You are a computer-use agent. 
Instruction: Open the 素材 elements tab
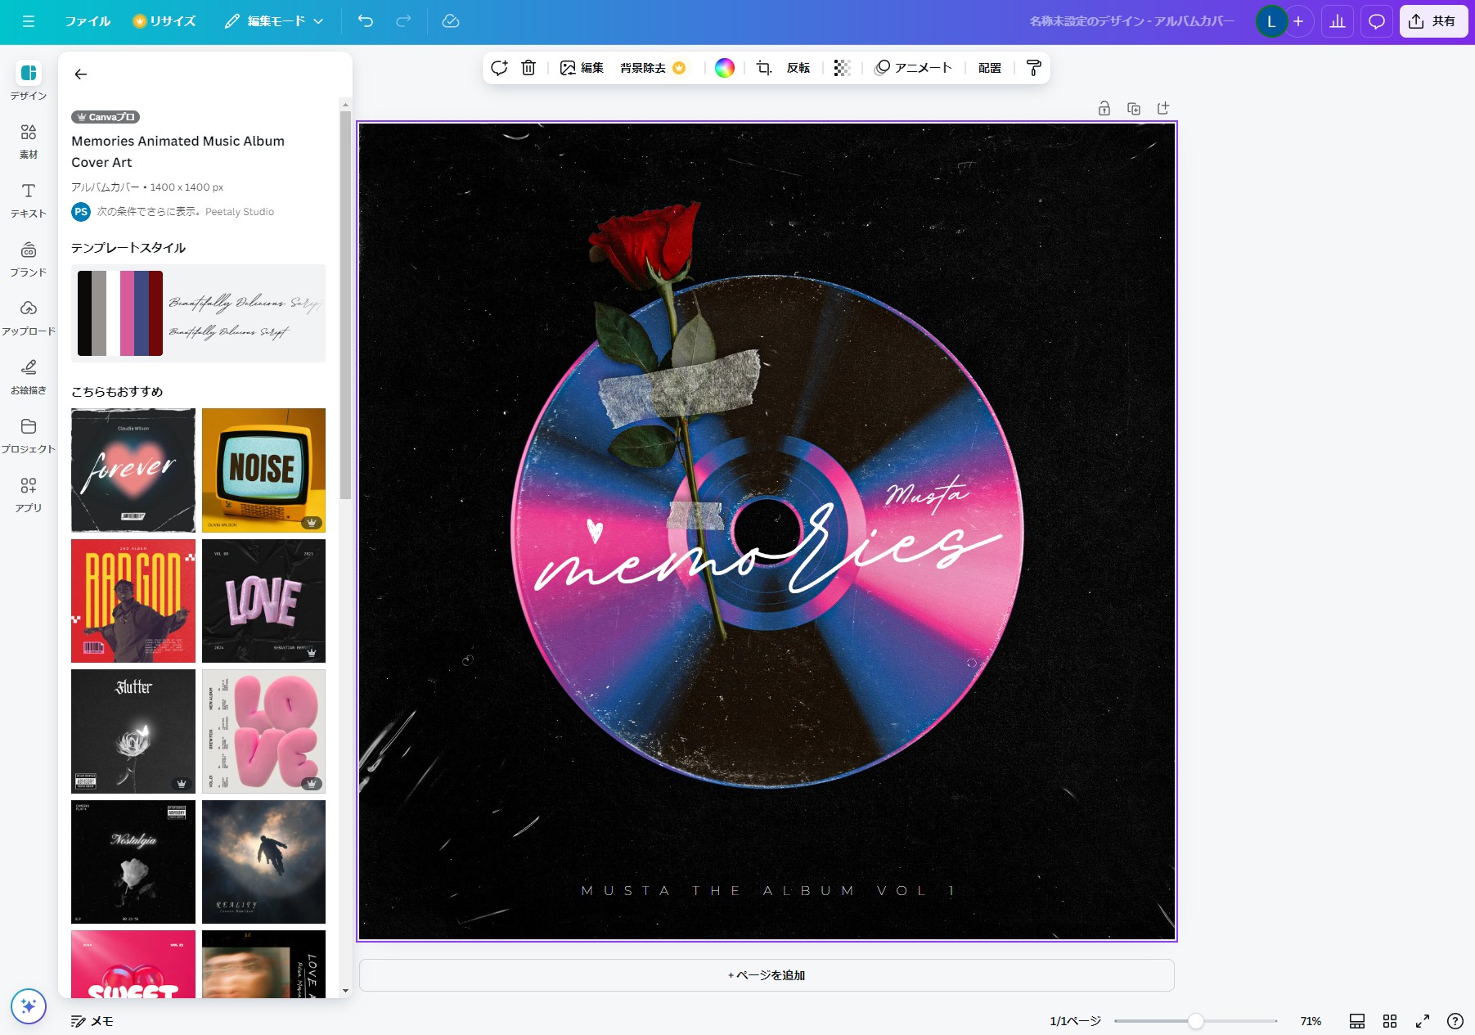(29, 141)
